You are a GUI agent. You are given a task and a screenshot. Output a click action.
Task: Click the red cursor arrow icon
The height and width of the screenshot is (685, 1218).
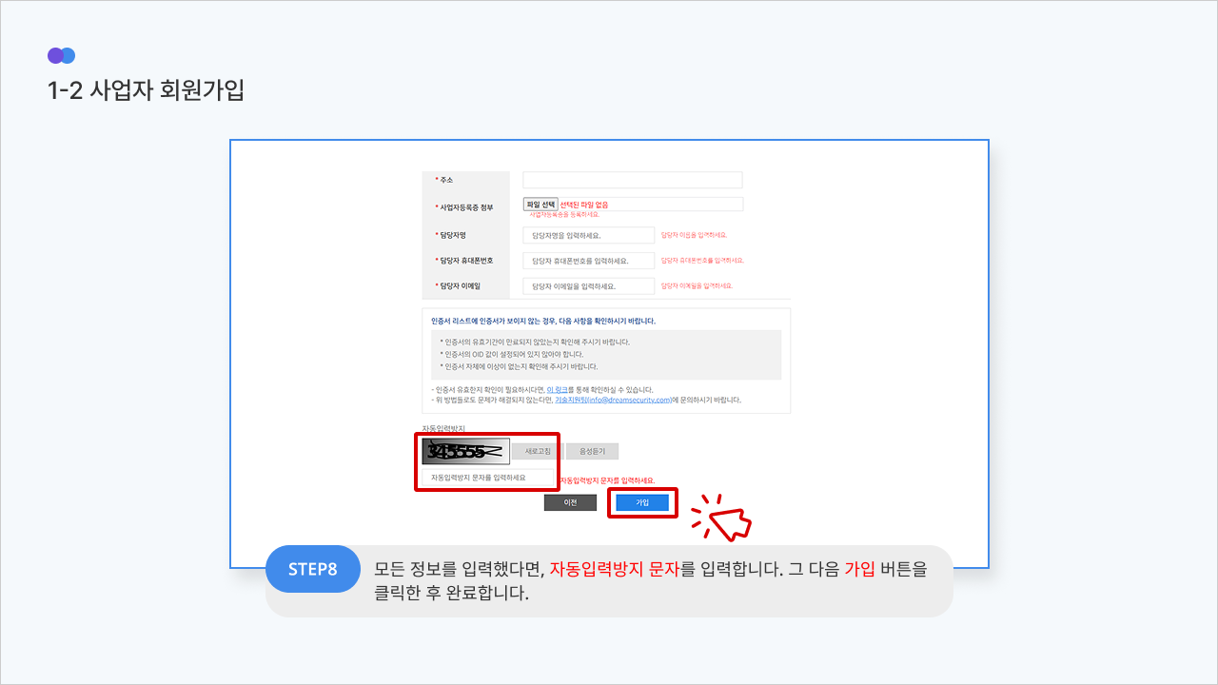pos(729,521)
